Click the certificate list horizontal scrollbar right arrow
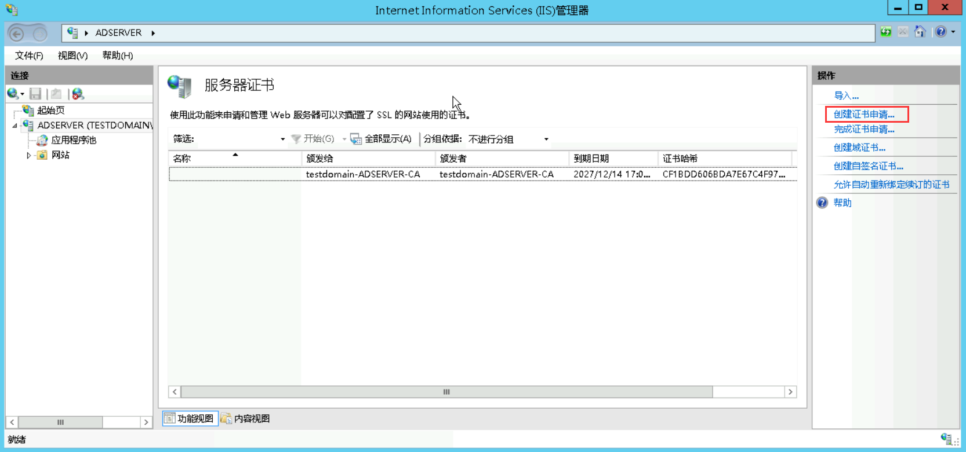966x452 pixels. [x=790, y=392]
